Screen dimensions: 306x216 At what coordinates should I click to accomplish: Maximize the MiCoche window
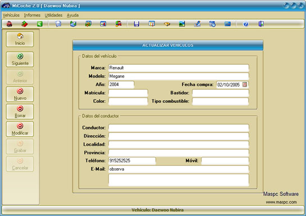tap(294, 6)
